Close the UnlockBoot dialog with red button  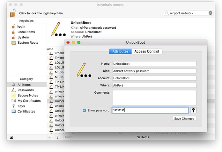68,42
